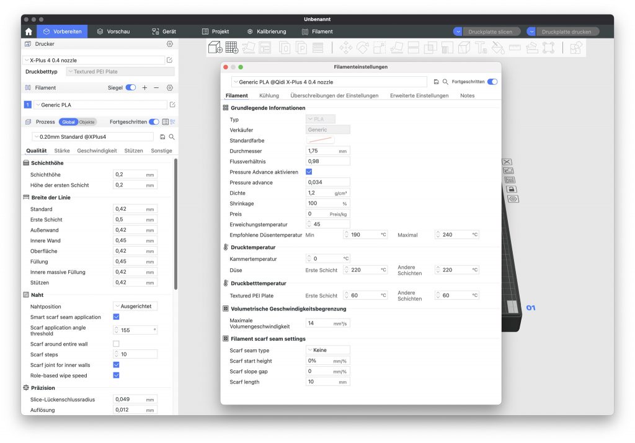Open the Vorschau tab
Viewport: 635px width, 443px height.
[x=113, y=32]
